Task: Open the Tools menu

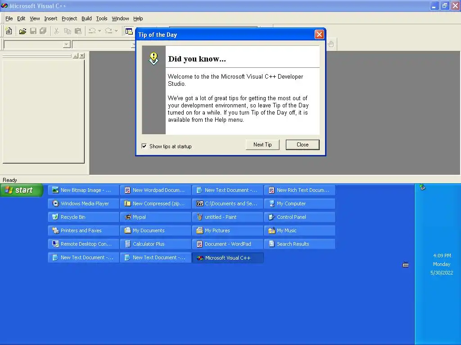Action: tap(102, 18)
